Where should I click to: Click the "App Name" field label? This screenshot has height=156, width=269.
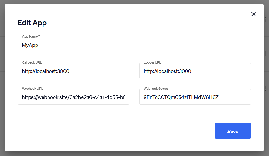point(30,37)
